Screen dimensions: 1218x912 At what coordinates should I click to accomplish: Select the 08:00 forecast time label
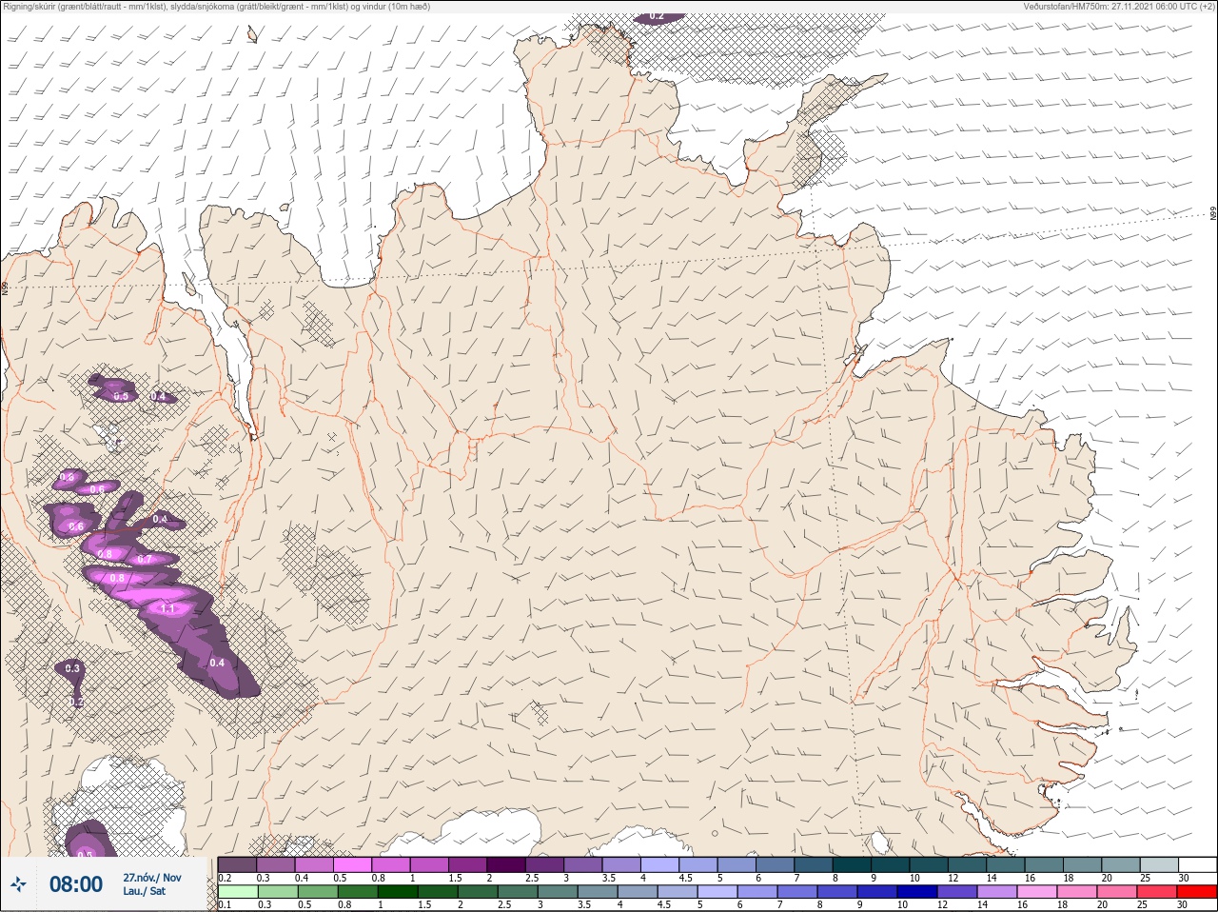(76, 884)
